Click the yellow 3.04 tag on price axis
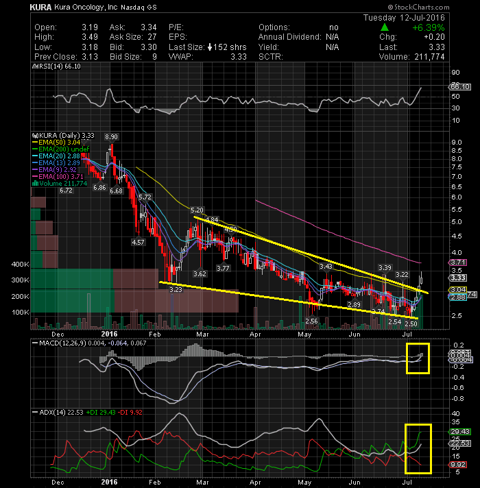Viewport: 480px width, 488px height. tap(457, 290)
